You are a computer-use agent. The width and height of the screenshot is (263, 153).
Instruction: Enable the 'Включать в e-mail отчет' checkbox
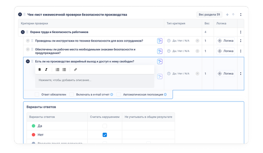72,95
